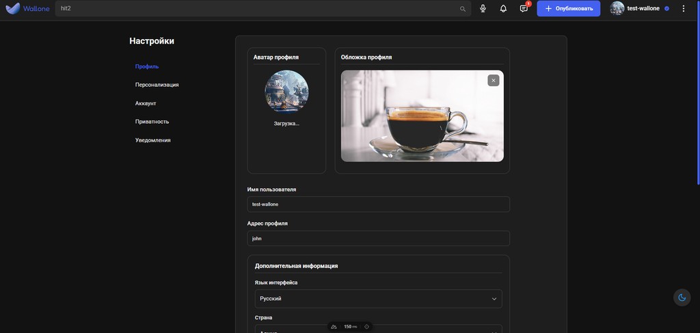Click the Адрес профиля input field
700x333 pixels.
coord(378,239)
